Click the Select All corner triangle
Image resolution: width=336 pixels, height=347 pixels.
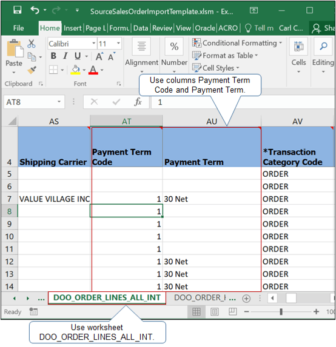click(12, 121)
